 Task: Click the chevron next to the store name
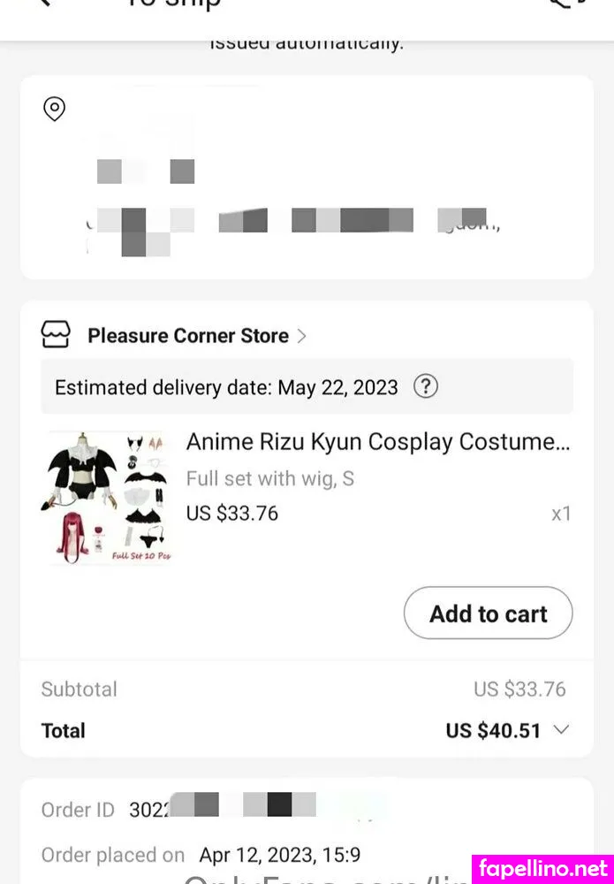[x=302, y=336]
